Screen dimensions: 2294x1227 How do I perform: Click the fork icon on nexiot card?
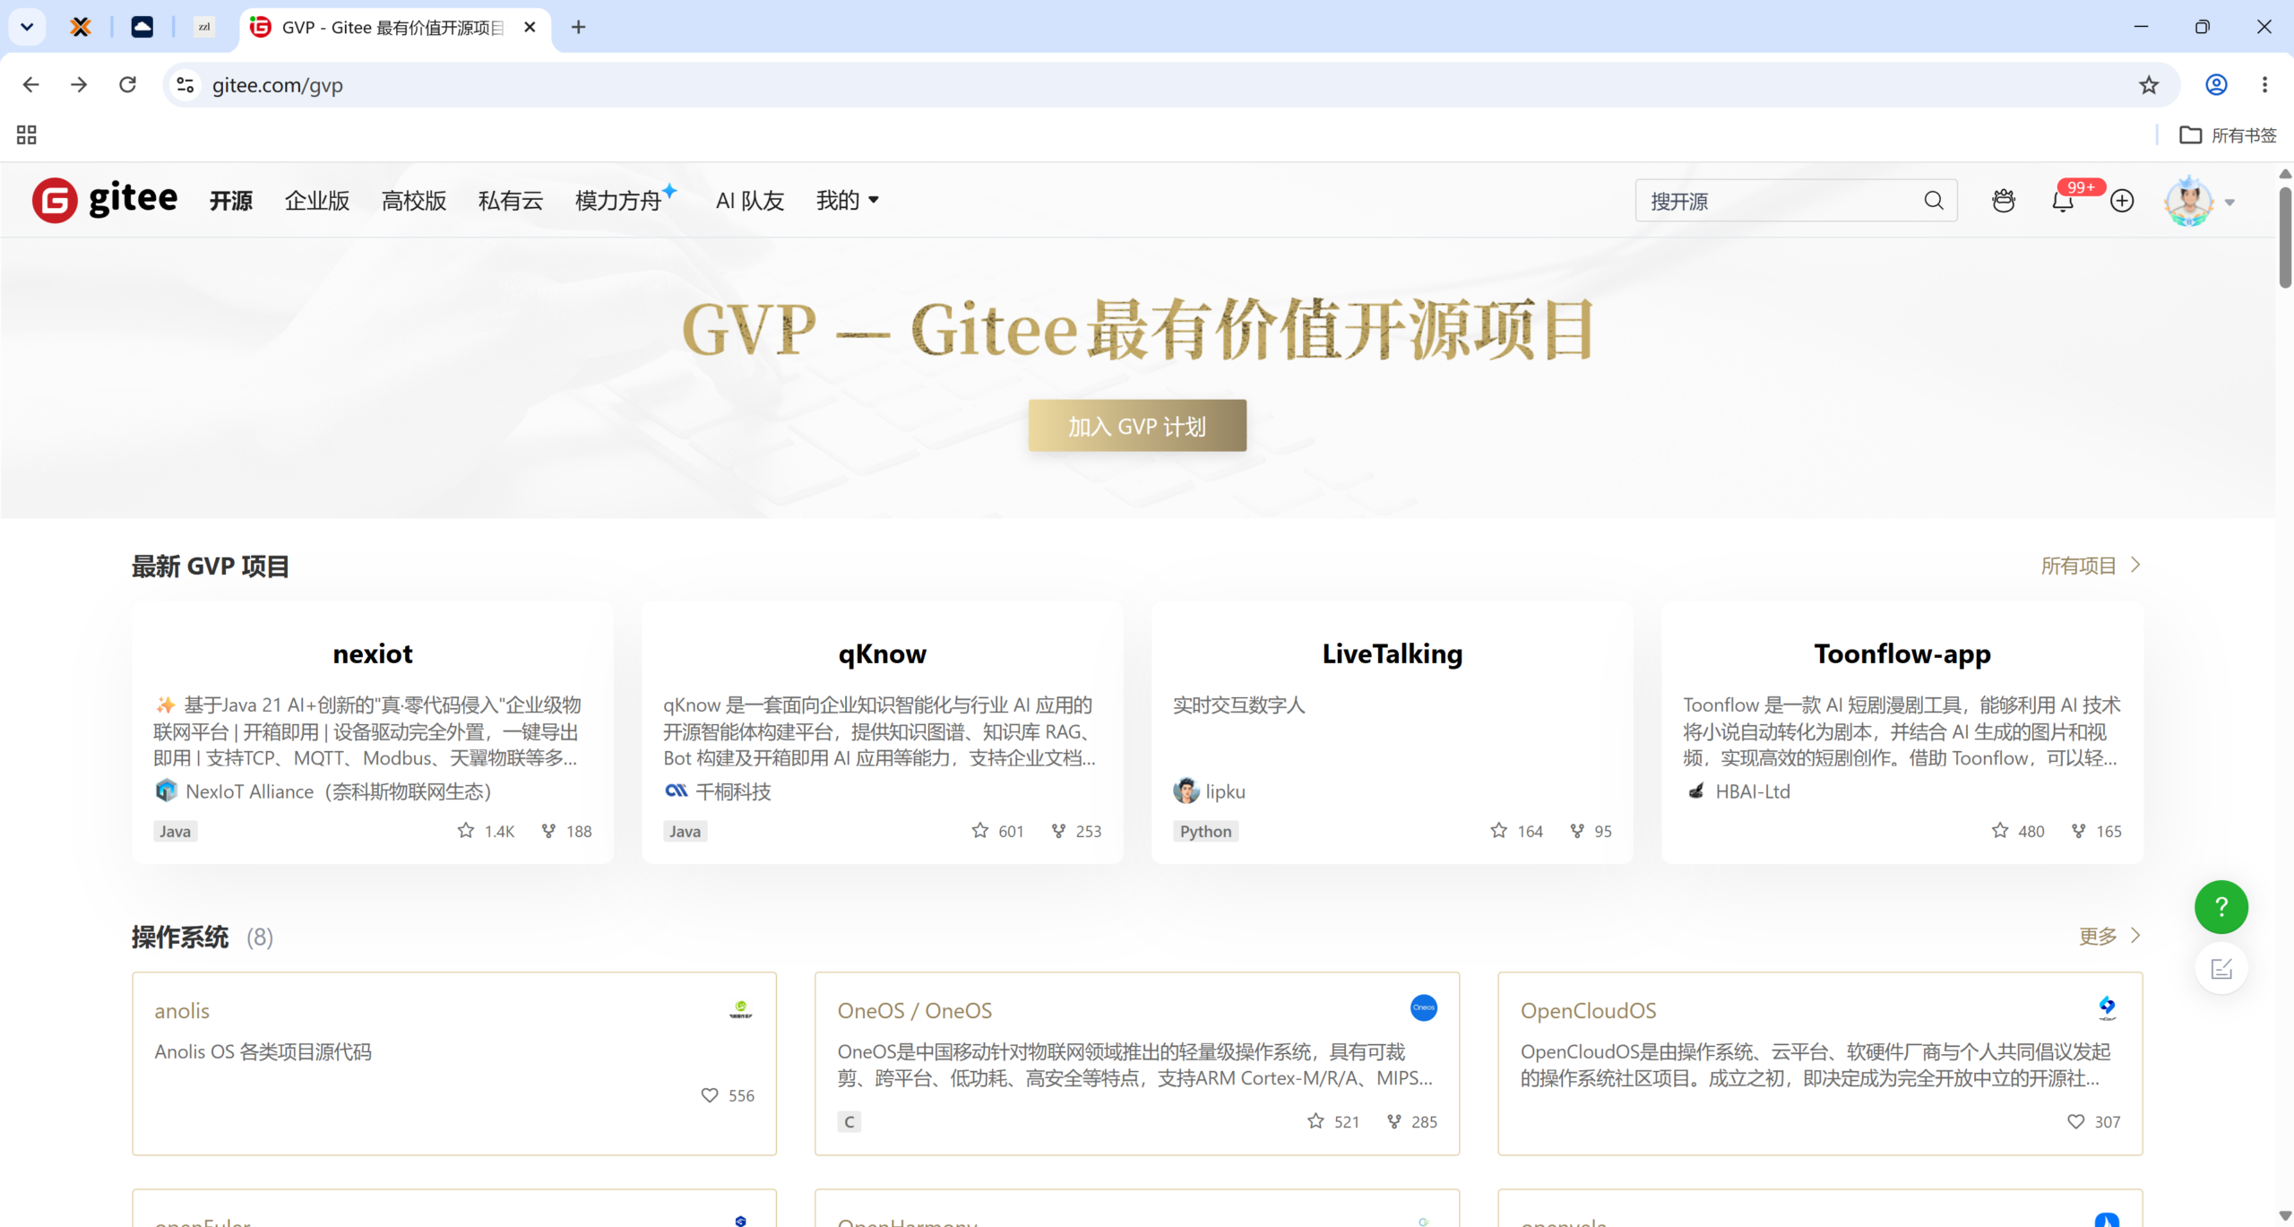click(548, 831)
